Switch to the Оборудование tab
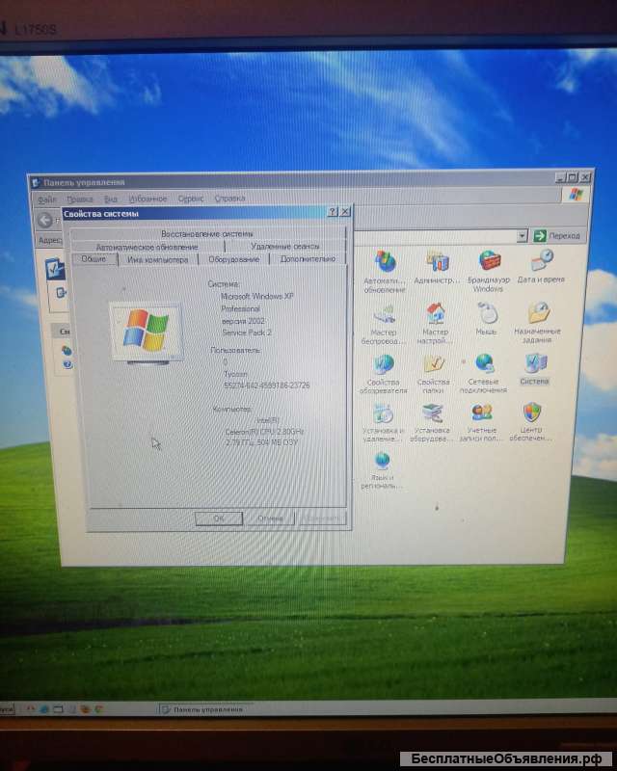The width and height of the screenshot is (617, 771). point(234,259)
